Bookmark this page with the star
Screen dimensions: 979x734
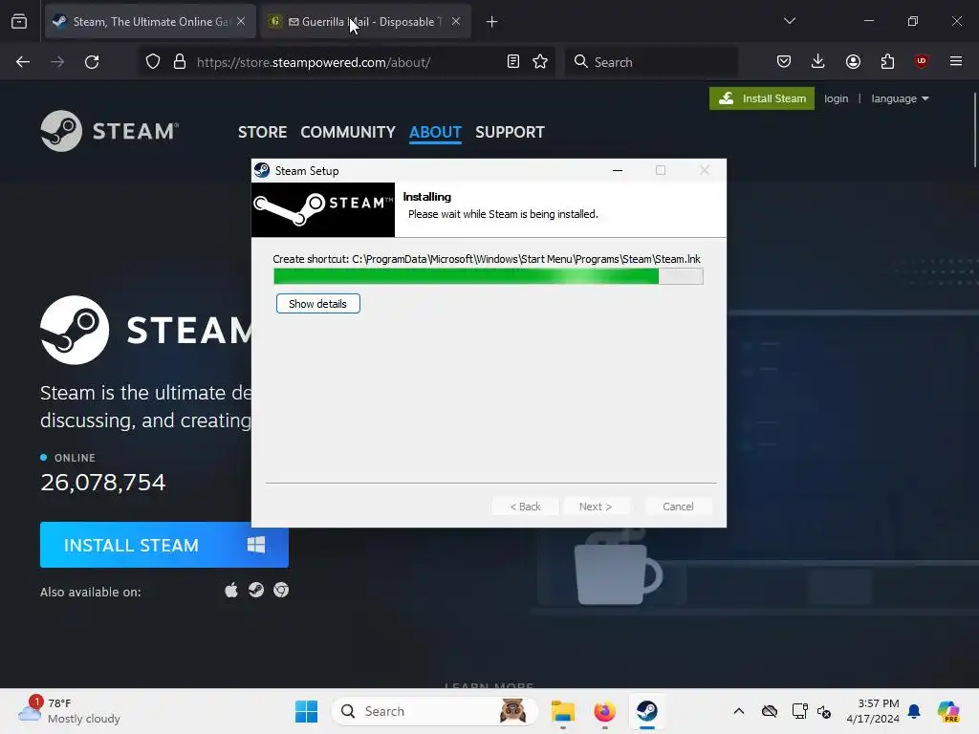coord(540,62)
